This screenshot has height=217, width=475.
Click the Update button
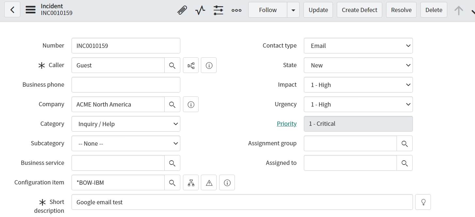click(x=318, y=10)
